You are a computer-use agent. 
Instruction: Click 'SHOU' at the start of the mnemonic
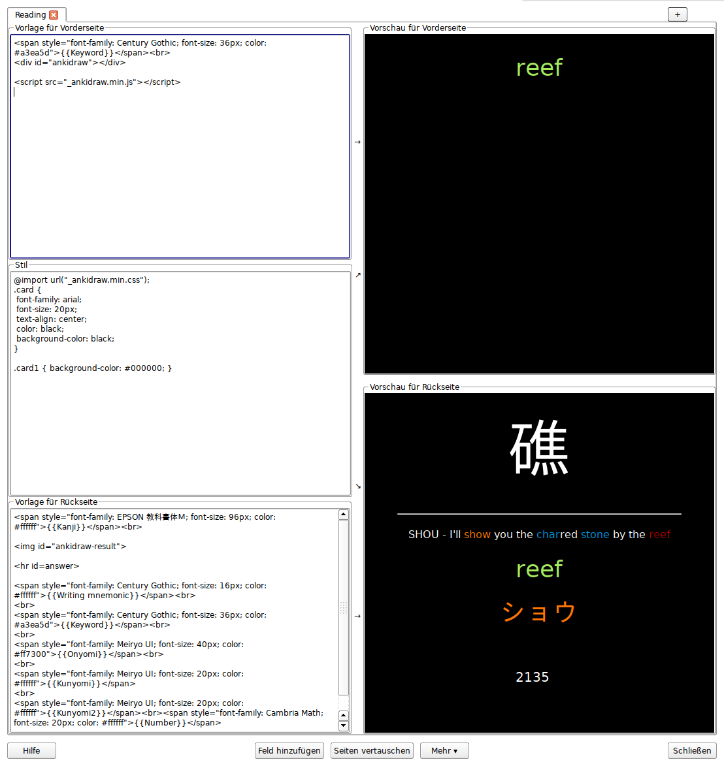(x=423, y=534)
